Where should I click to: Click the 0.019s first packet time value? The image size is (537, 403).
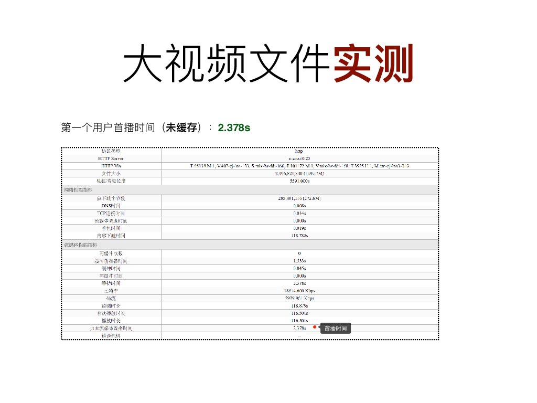click(x=299, y=229)
